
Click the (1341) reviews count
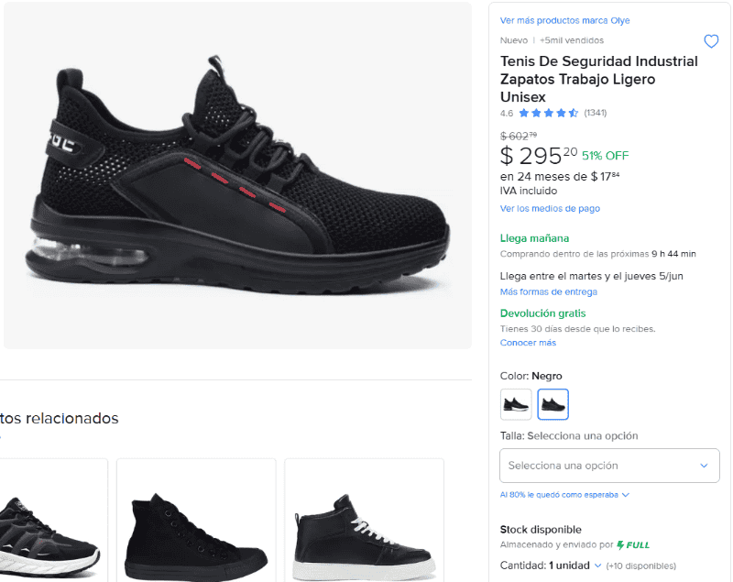[596, 114]
